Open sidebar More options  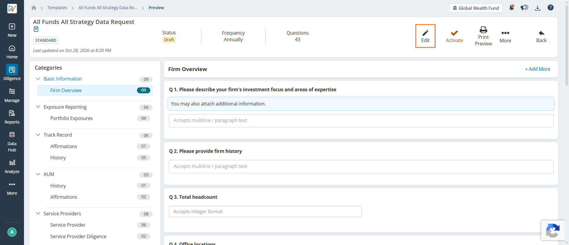pos(12,188)
